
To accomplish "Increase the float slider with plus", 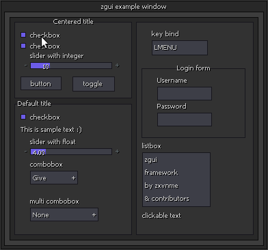I will (x=118, y=152).
